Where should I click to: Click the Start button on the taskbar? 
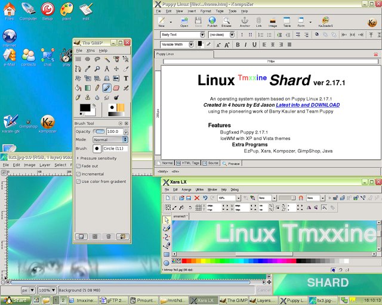16,300
